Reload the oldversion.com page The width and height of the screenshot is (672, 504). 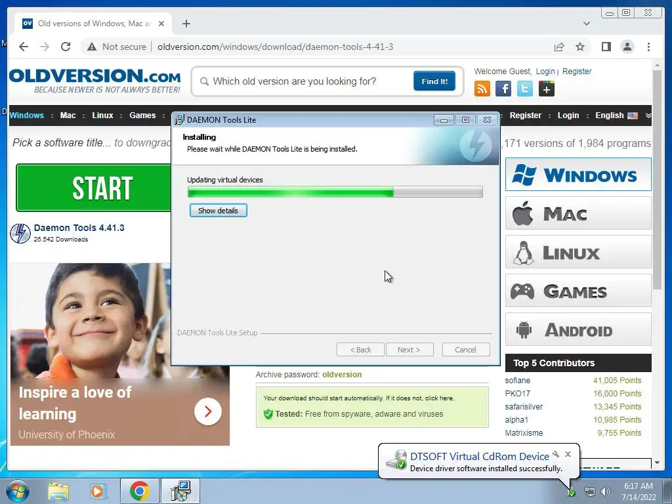[x=66, y=47]
